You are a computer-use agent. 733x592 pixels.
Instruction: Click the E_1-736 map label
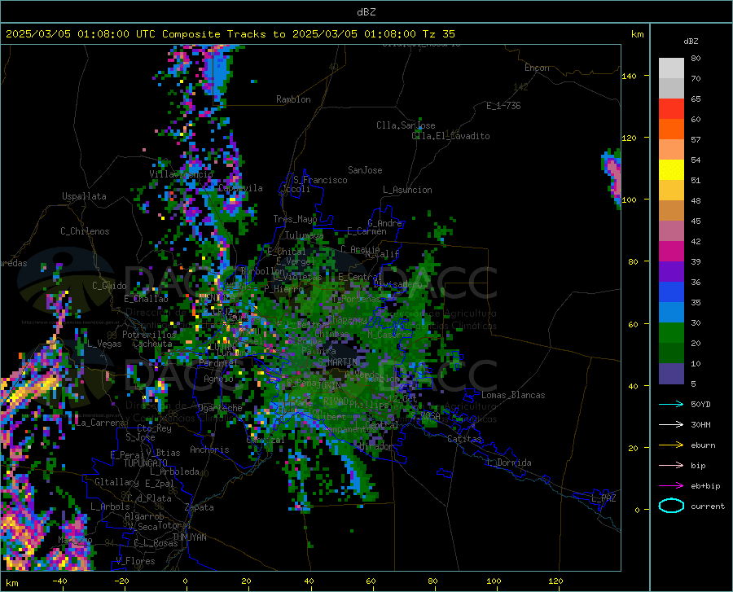[503, 106]
